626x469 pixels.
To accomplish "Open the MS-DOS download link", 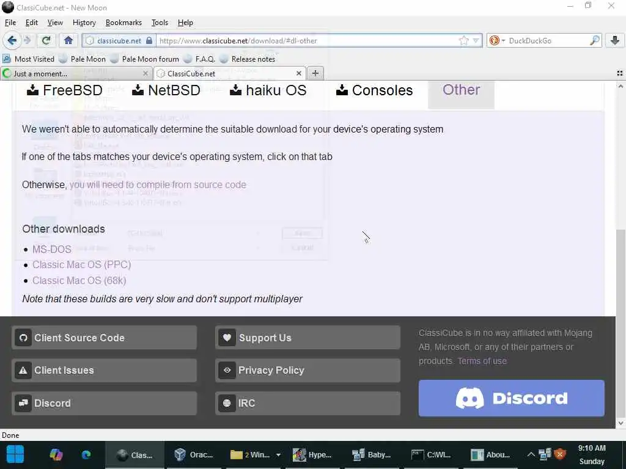I will click(51, 249).
